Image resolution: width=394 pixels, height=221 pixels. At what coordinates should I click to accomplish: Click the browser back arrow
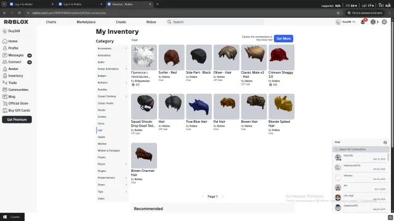coord(4,13)
